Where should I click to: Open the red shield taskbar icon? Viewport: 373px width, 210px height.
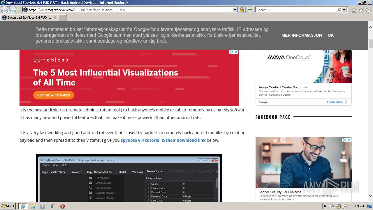(62, 206)
